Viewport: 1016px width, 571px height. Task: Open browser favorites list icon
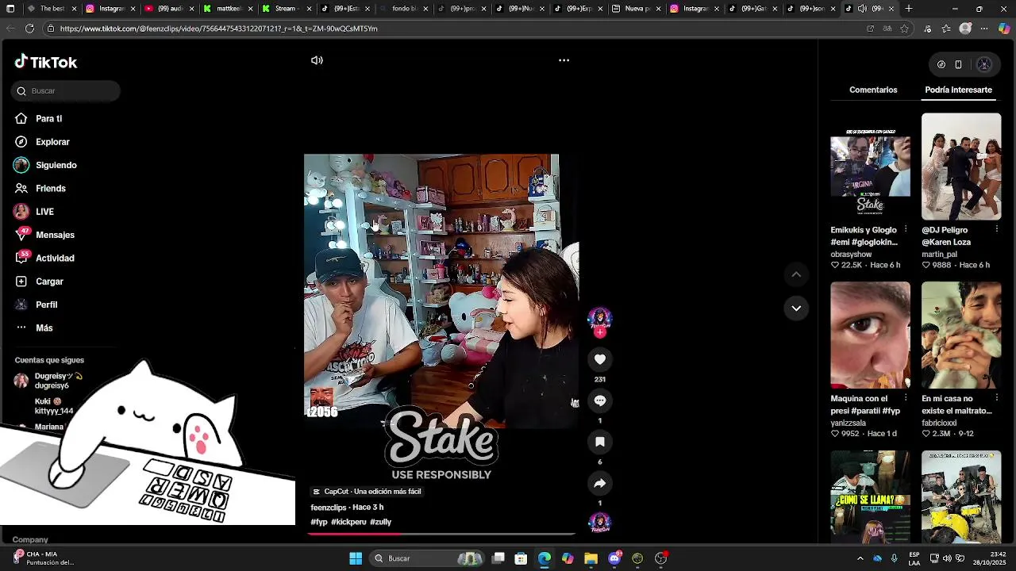[946, 29]
